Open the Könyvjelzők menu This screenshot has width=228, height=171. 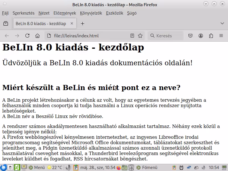(x=91, y=13)
